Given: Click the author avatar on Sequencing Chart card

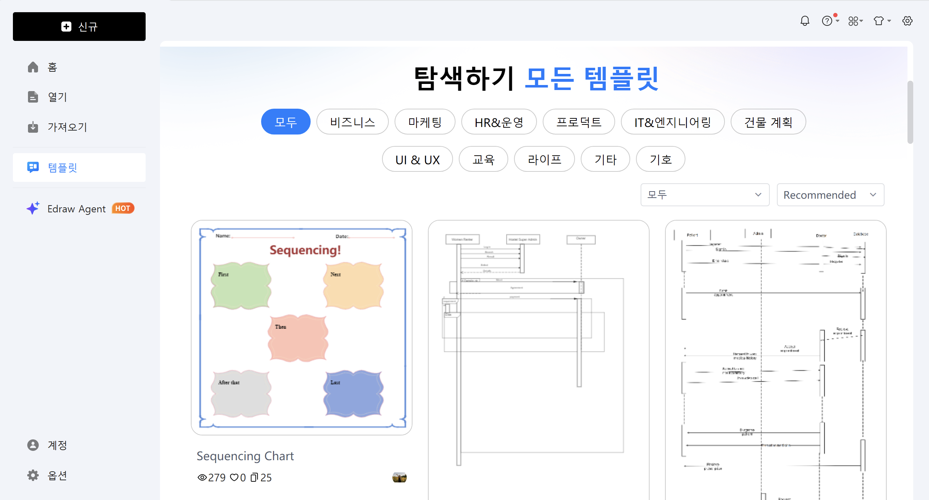Looking at the screenshot, I should pyautogui.click(x=400, y=477).
